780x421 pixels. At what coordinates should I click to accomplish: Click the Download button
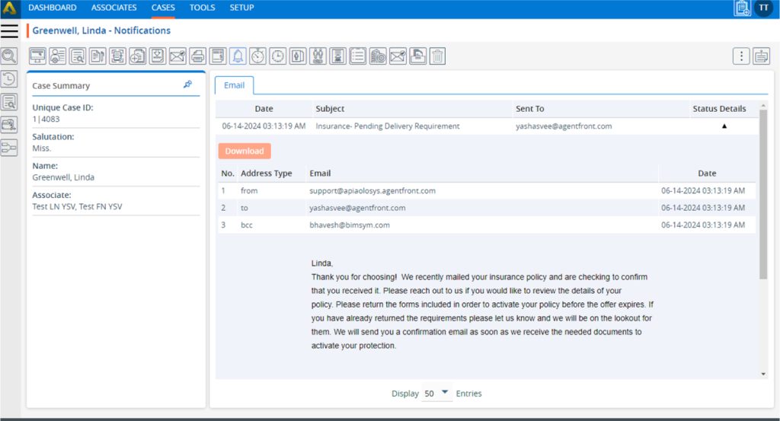point(245,151)
